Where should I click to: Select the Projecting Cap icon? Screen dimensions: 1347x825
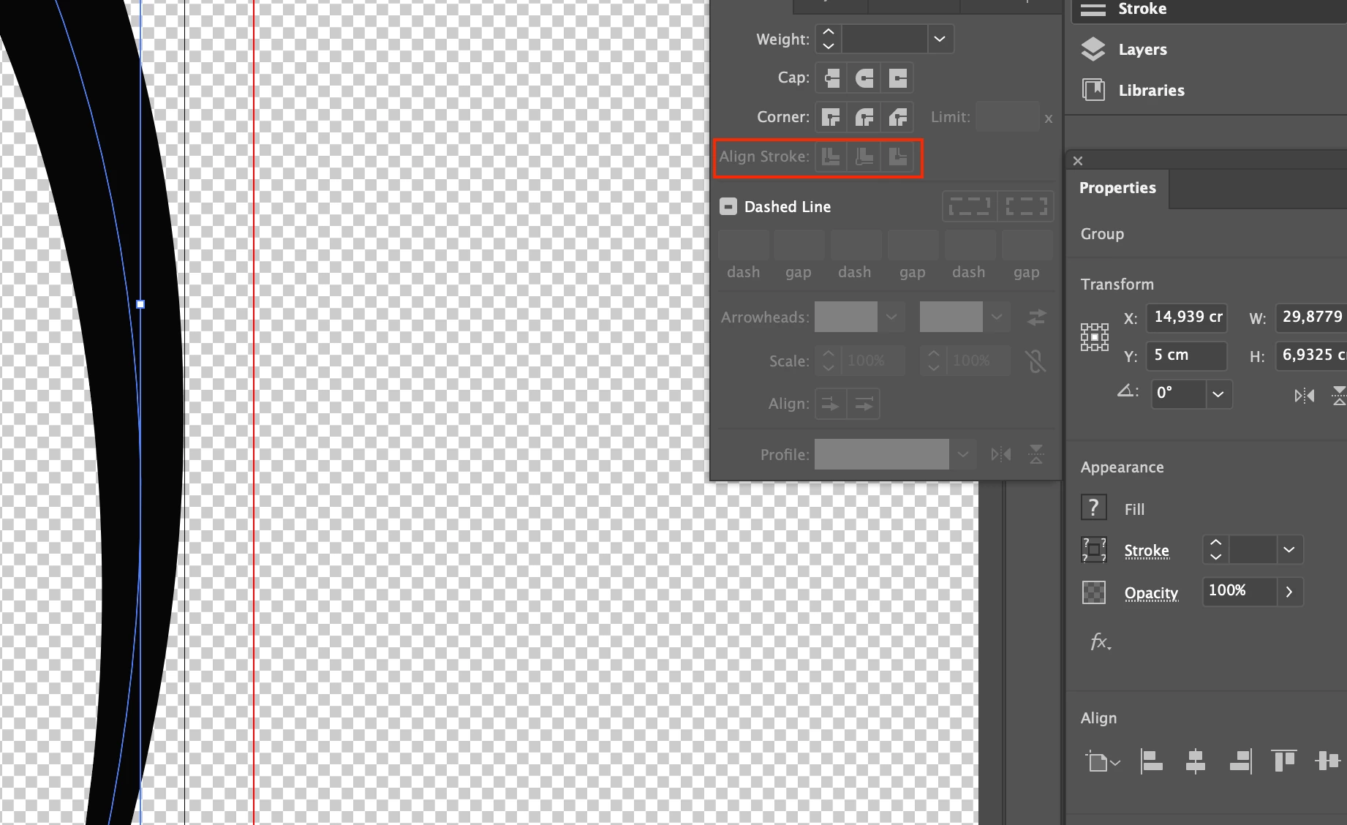(898, 78)
